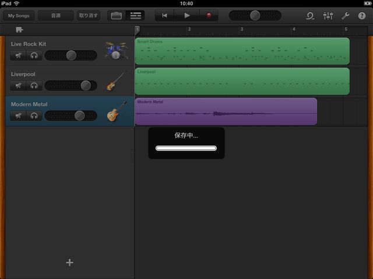Adjust the master volume slider
The height and width of the screenshot is (279, 373).
pyautogui.click(x=255, y=16)
